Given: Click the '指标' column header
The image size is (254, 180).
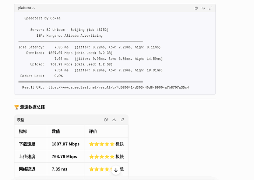Looking at the screenshot, I should pyautogui.click(x=23, y=132).
